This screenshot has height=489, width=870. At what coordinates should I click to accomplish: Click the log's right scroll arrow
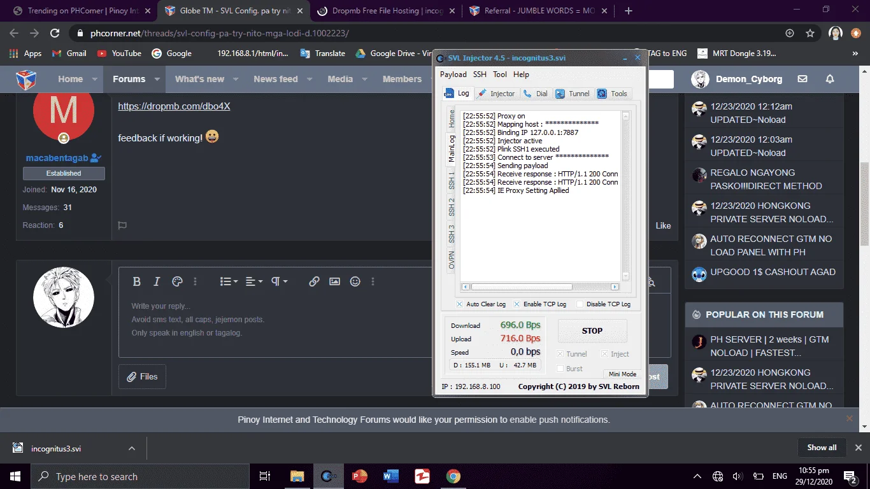[615, 287]
